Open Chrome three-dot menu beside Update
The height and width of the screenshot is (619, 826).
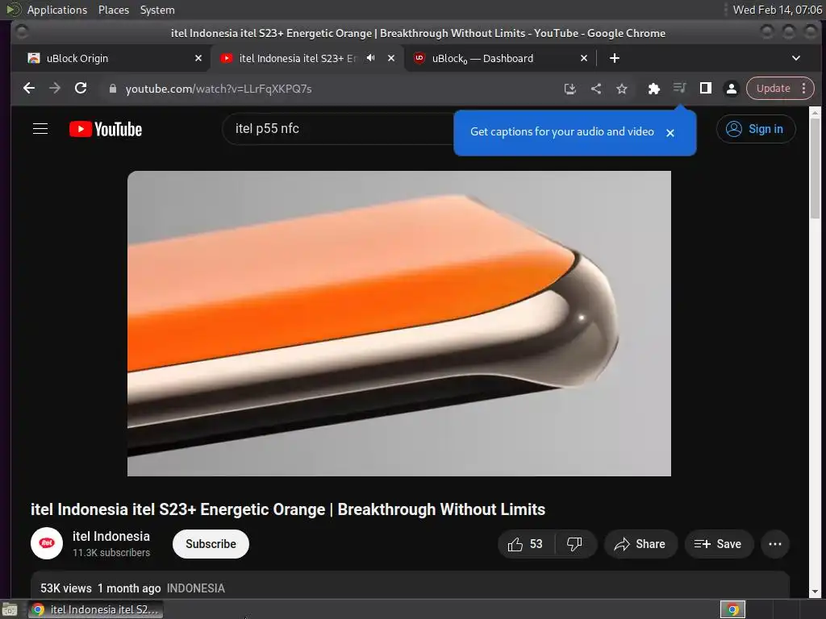click(x=804, y=89)
